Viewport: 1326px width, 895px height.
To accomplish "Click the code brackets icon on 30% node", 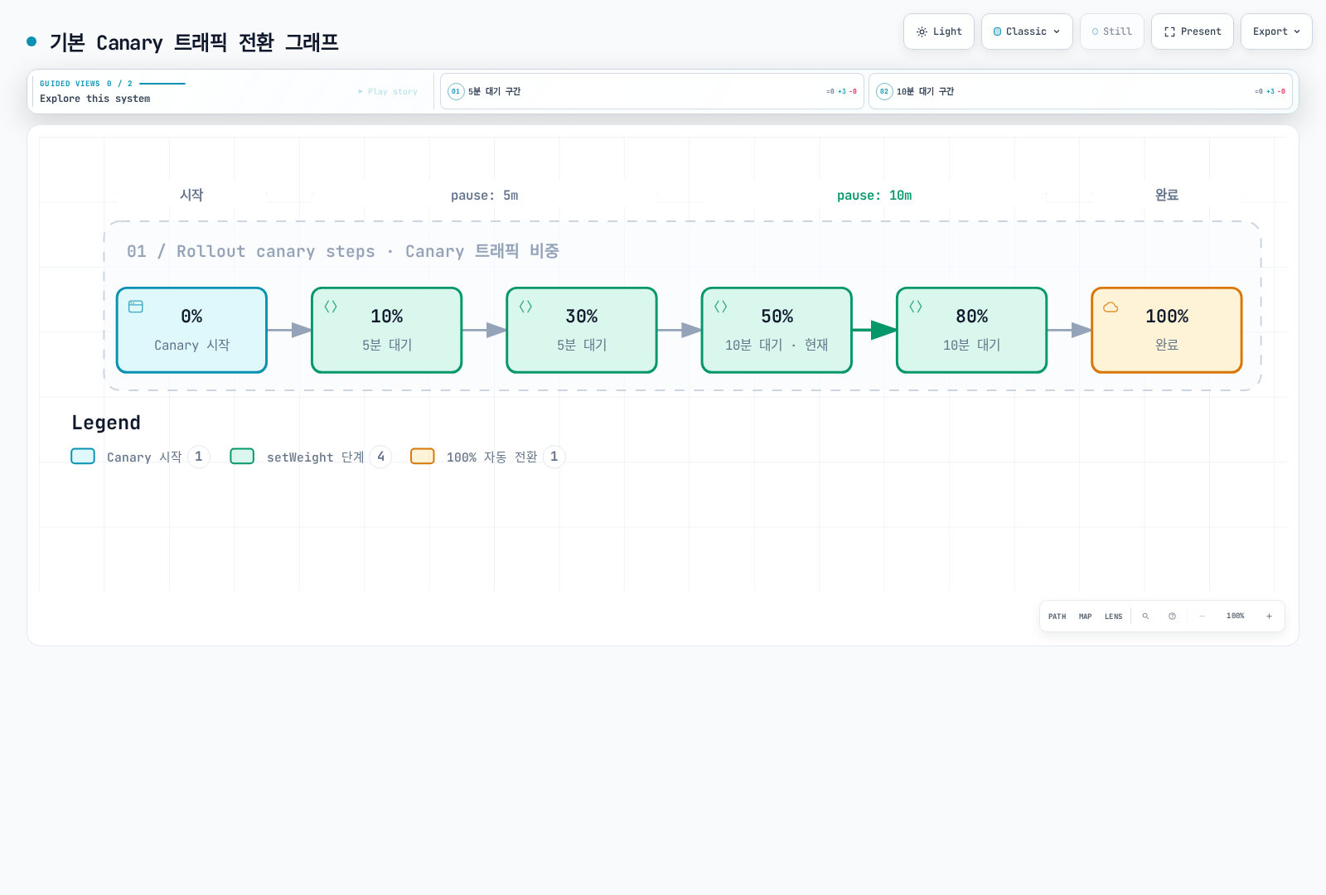I will coord(525,307).
